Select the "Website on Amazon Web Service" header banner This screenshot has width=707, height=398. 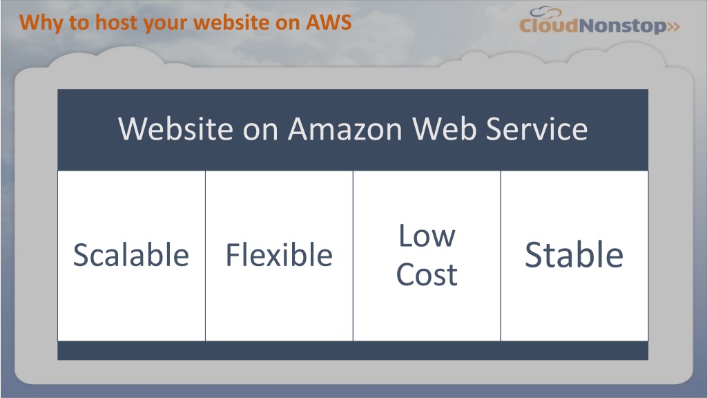(353, 130)
